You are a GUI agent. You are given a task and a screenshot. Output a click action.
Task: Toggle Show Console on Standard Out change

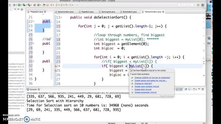point(178,89)
